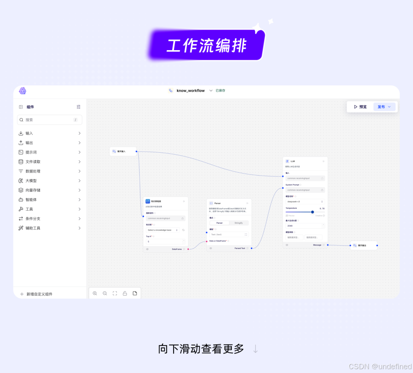Expand the 输出 category chevron

[x=79, y=143]
